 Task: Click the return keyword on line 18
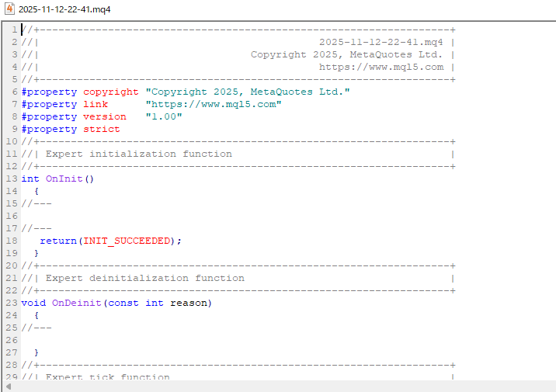point(58,241)
